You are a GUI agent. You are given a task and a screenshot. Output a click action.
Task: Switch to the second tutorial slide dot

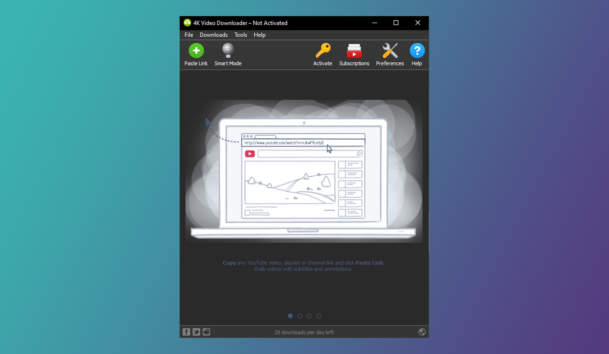coord(300,316)
